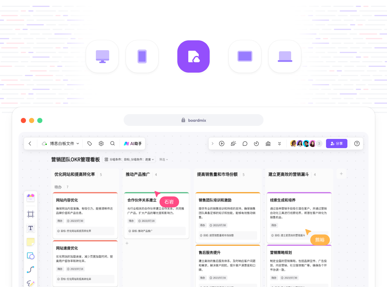The height and width of the screenshot is (287, 387).
Task: Expand more tools double chevron
Action: point(280,143)
